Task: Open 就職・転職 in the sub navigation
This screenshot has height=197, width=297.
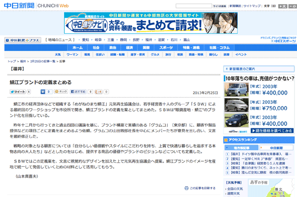Action: tap(117, 55)
